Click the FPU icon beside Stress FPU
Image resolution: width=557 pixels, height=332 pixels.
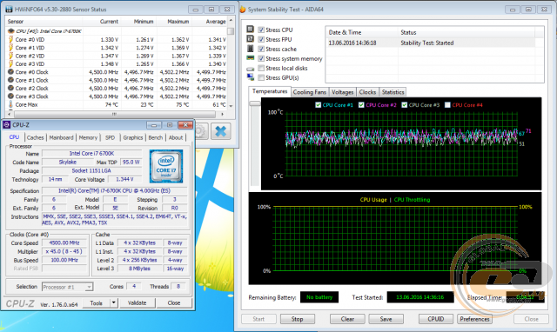[251, 38]
